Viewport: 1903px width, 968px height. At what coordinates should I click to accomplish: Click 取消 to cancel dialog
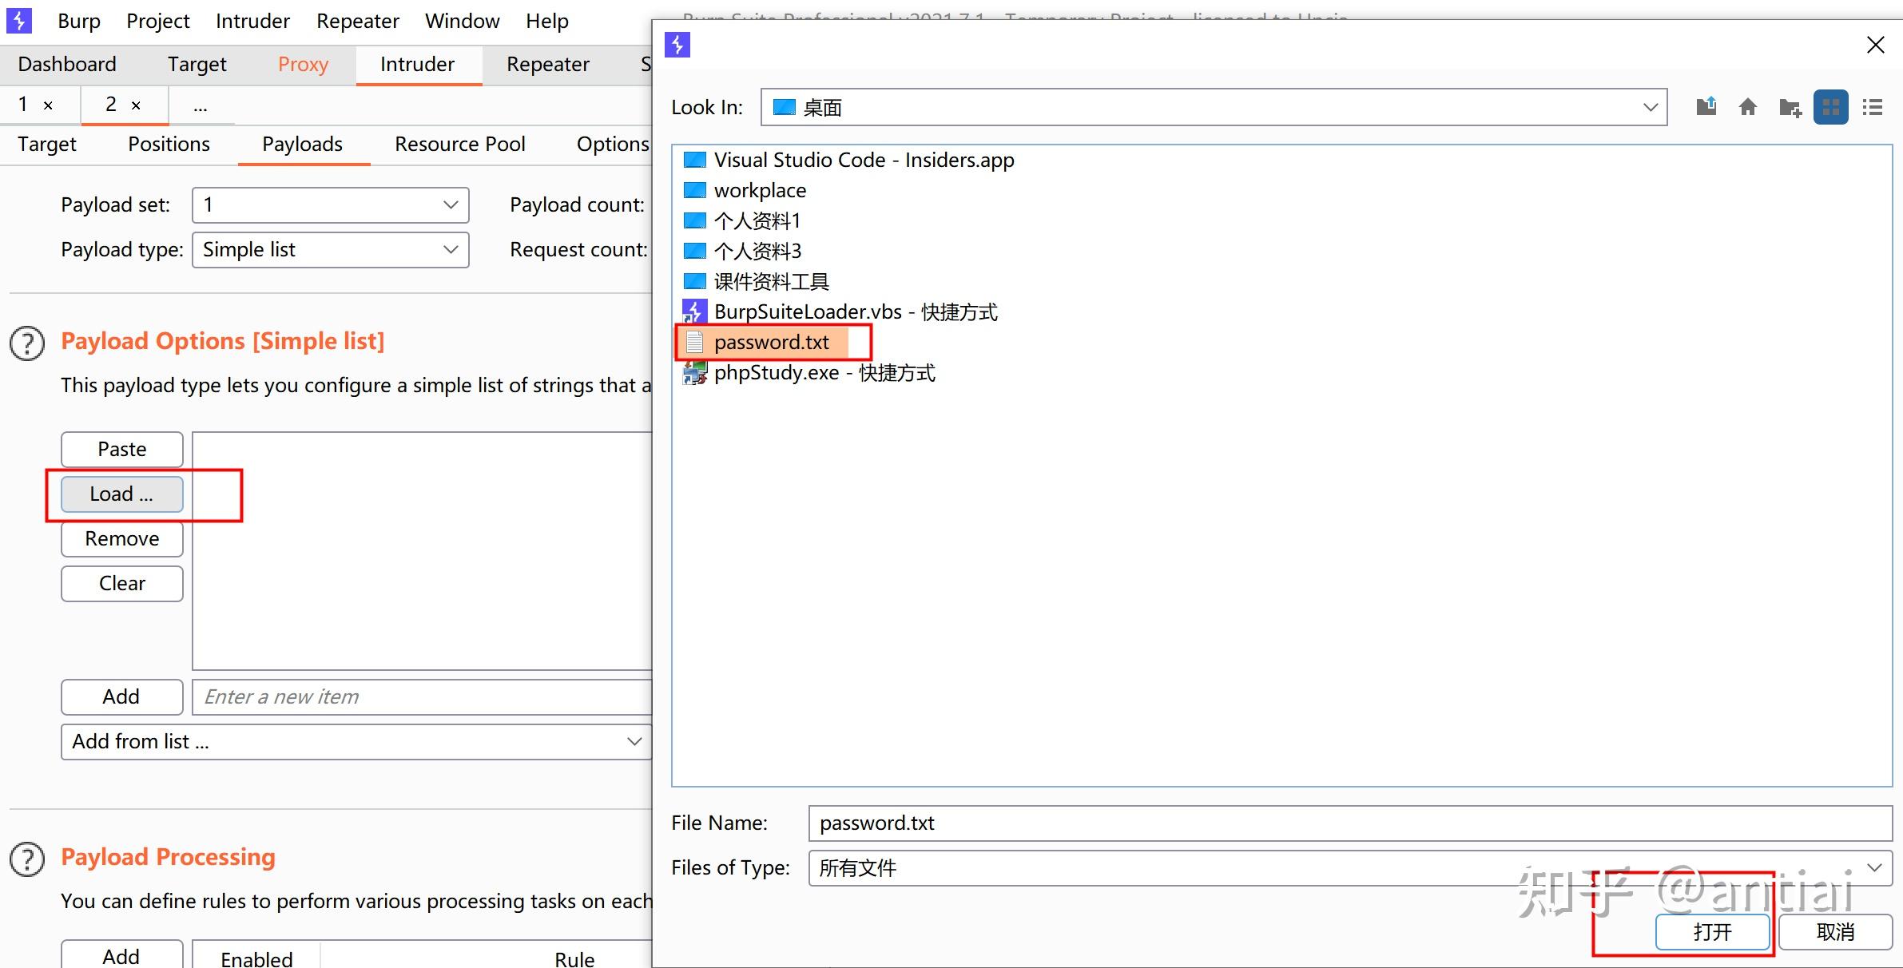point(1835,932)
